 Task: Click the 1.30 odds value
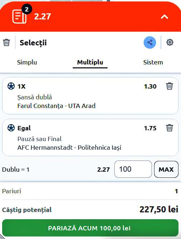(150, 86)
